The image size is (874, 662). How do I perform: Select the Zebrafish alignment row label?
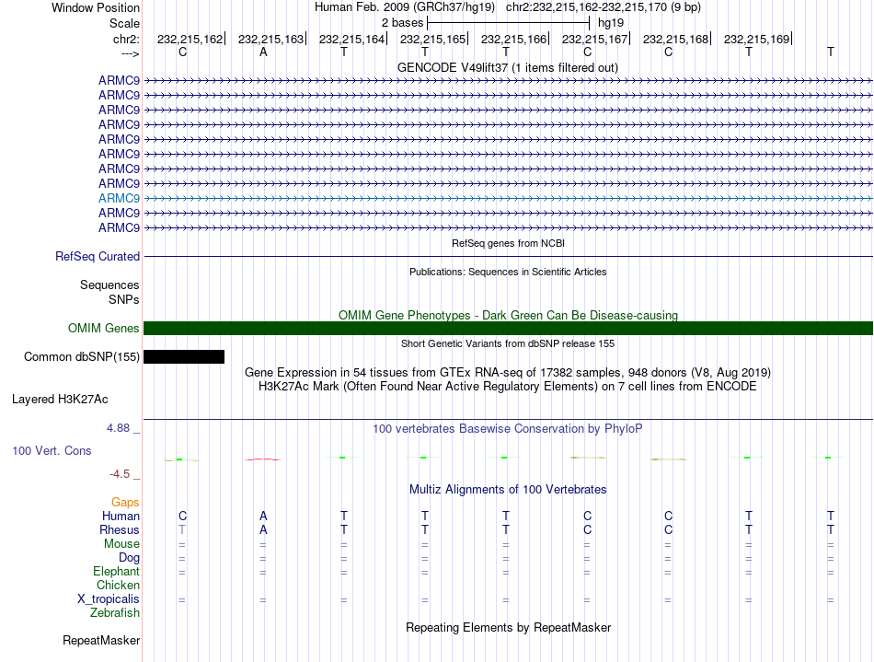click(x=115, y=612)
